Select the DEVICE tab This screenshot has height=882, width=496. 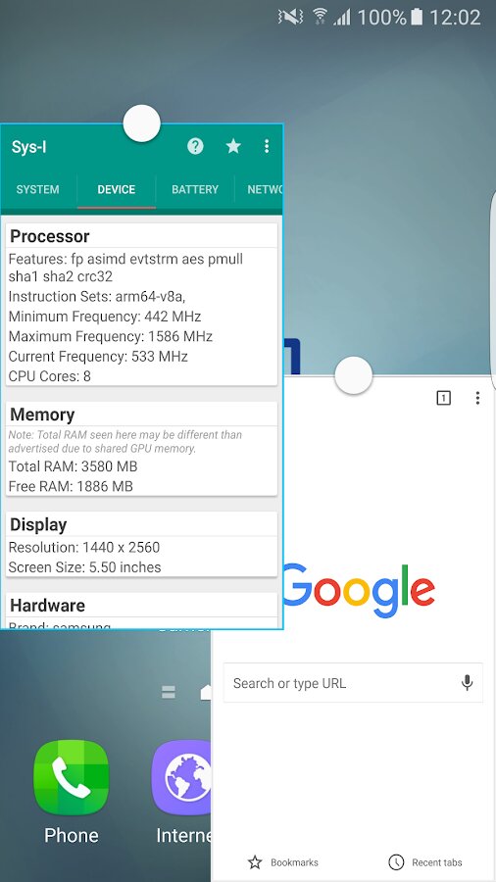click(x=117, y=189)
